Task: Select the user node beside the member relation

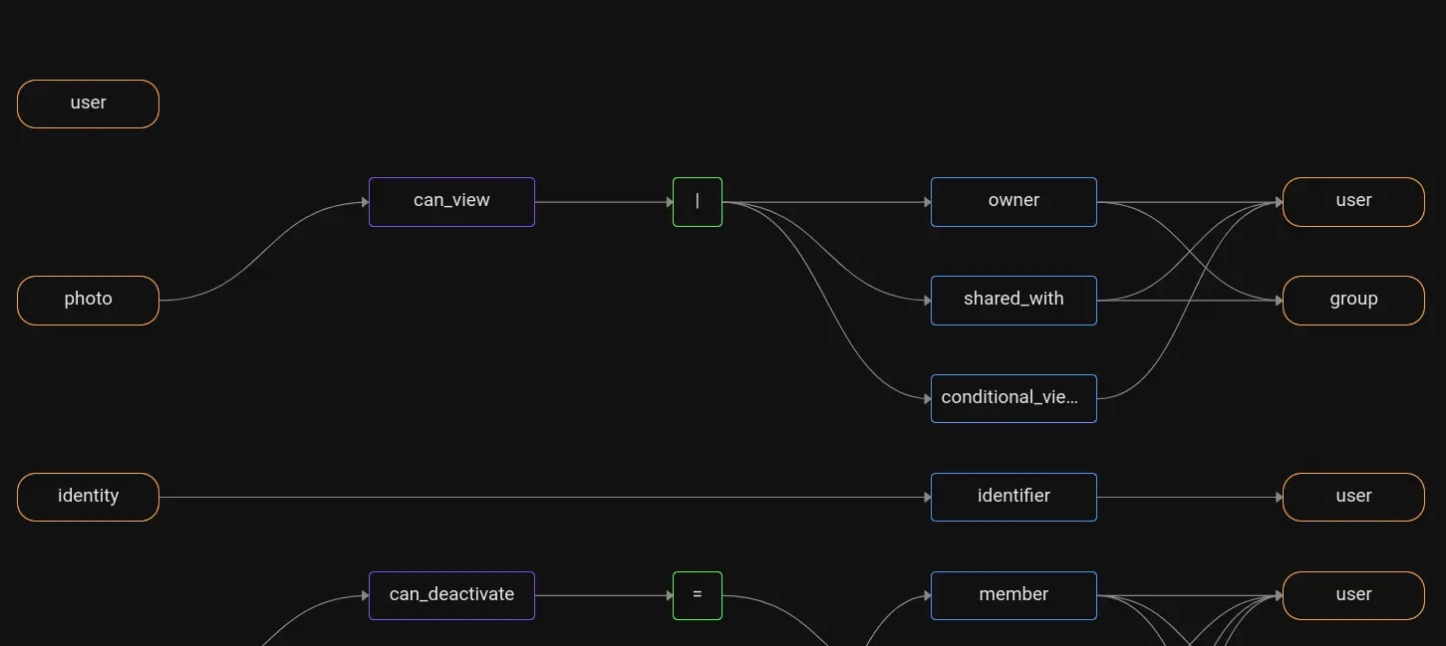Action: [x=1352, y=594]
